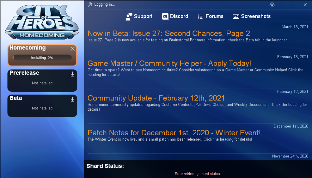Click Beta 'Not Installed' status text

[42, 108]
